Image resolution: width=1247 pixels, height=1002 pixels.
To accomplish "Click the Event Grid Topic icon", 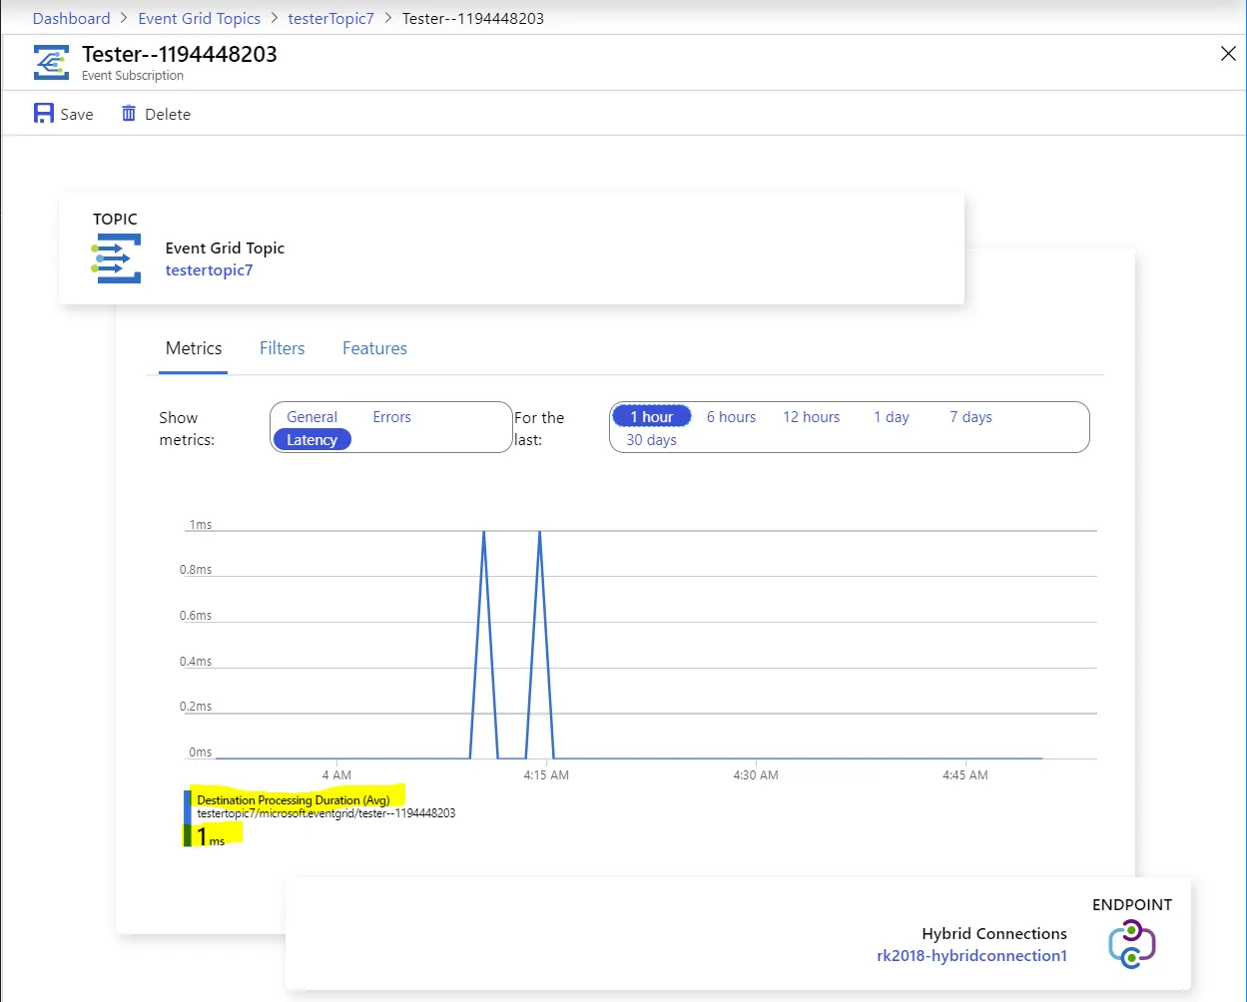I will click(116, 258).
